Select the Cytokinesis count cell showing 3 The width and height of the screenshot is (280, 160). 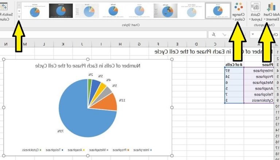(234, 100)
